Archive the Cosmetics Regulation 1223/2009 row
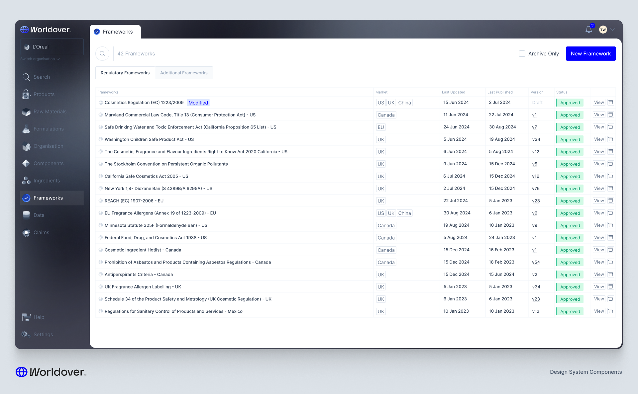 tap(611, 102)
